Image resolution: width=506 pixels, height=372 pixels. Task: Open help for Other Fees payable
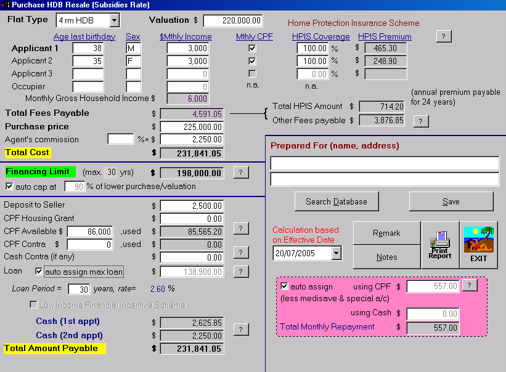421,121
